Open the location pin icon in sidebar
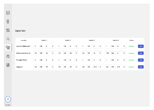Viewport: 154px width, 110px height. (8, 21)
